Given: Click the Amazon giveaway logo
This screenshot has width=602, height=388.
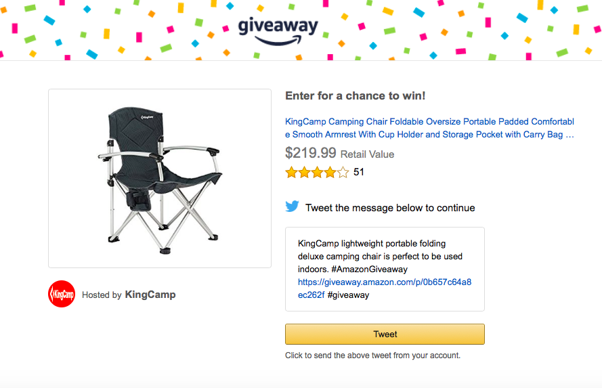Looking at the screenshot, I should coord(278,31).
